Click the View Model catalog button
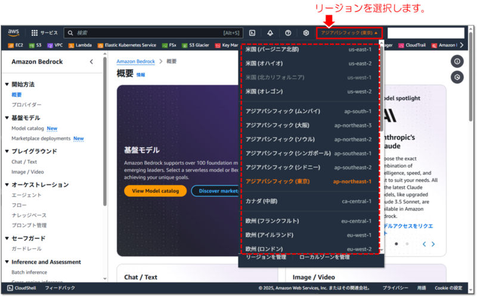 (x=155, y=191)
